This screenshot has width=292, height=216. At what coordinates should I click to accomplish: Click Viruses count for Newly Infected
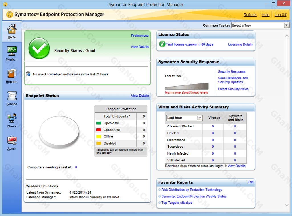point(213,153)
